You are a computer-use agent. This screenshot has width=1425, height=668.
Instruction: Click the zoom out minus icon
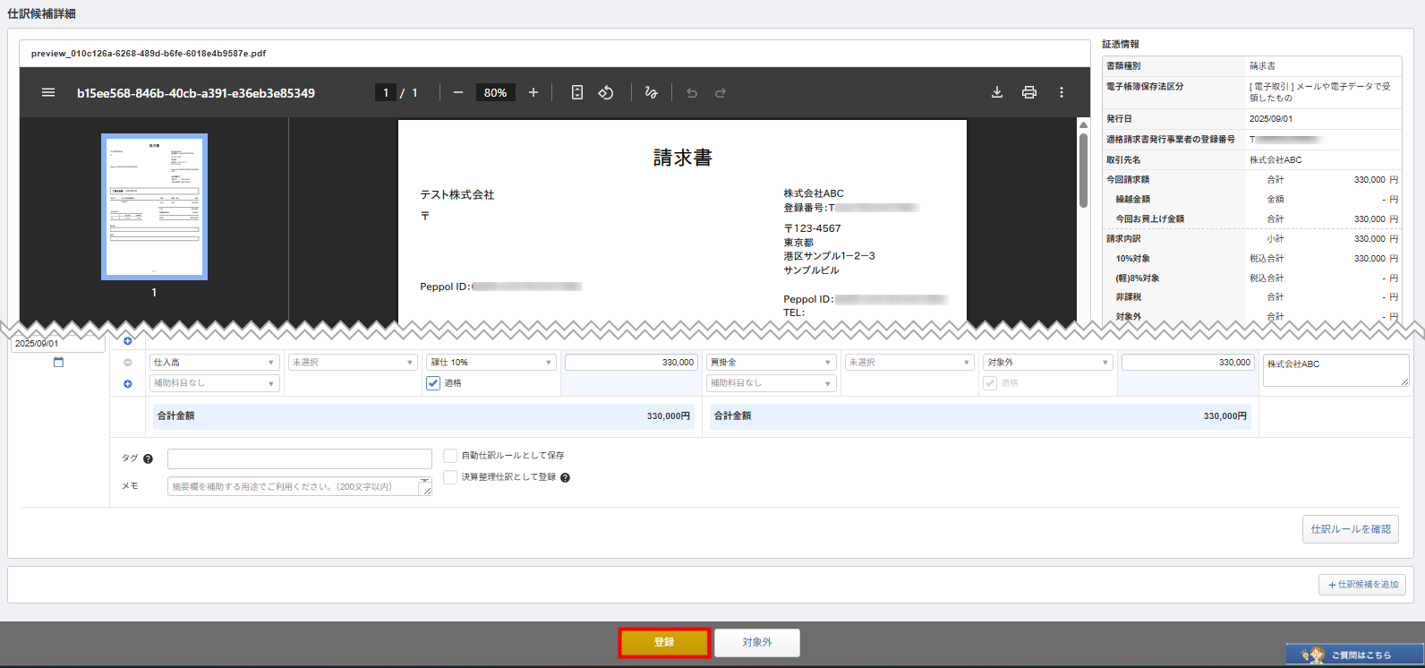tap(458, 92)
